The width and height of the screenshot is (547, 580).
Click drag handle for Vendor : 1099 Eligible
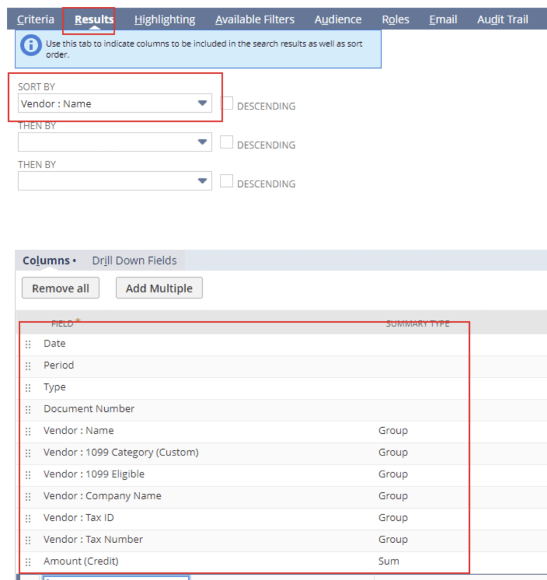[28, 475]
